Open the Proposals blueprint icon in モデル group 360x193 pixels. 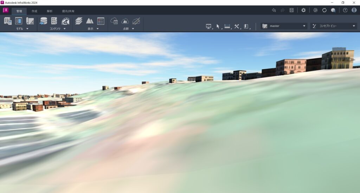tap(30, 21)
